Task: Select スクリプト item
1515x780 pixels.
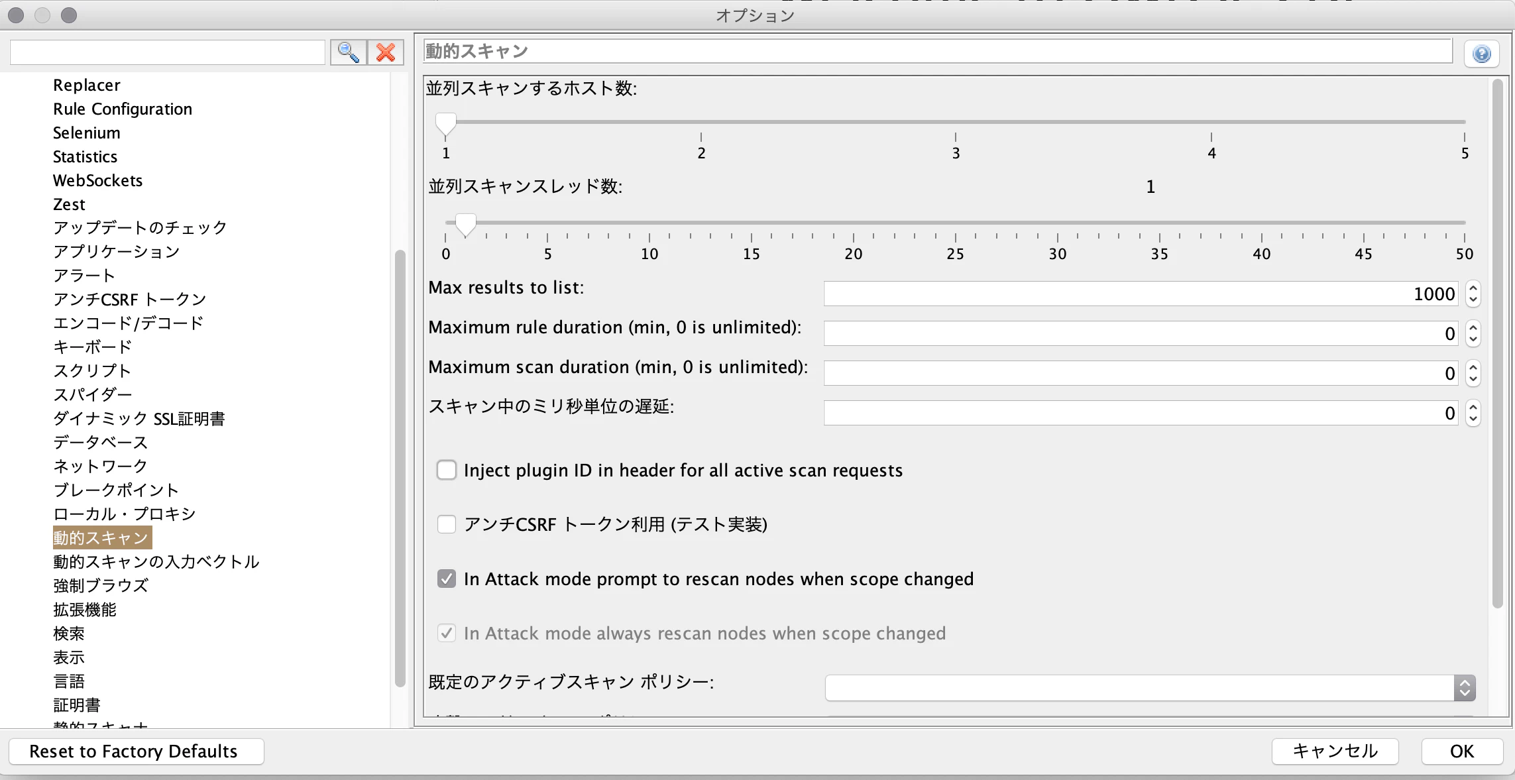Action: pyautogui.click(x=92, y=370)
